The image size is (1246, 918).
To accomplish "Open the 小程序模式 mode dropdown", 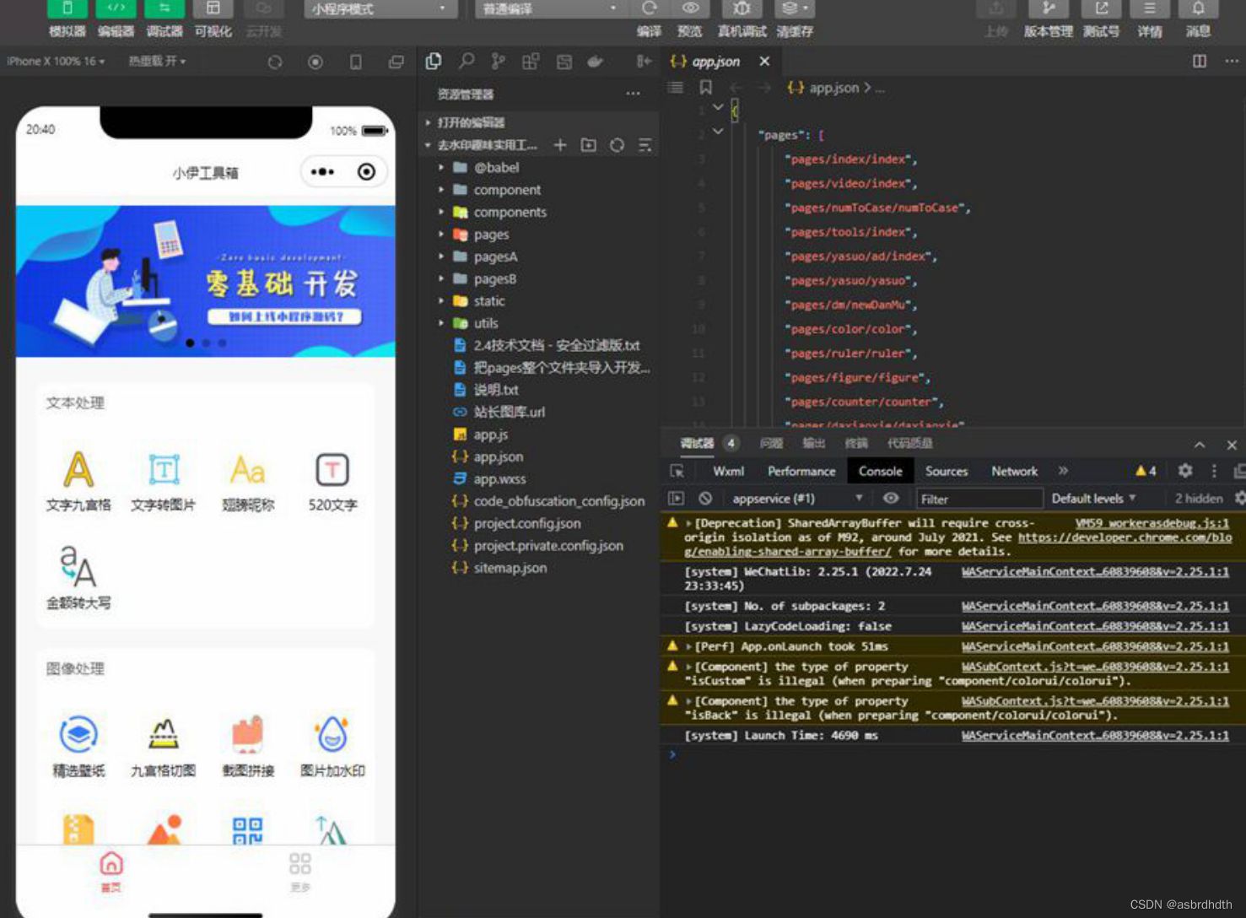I will click(380, 9).
